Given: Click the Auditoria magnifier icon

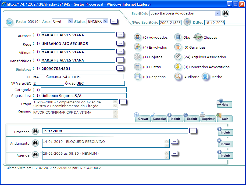Looking at the screenshot, I should click(x=178, y=77).
